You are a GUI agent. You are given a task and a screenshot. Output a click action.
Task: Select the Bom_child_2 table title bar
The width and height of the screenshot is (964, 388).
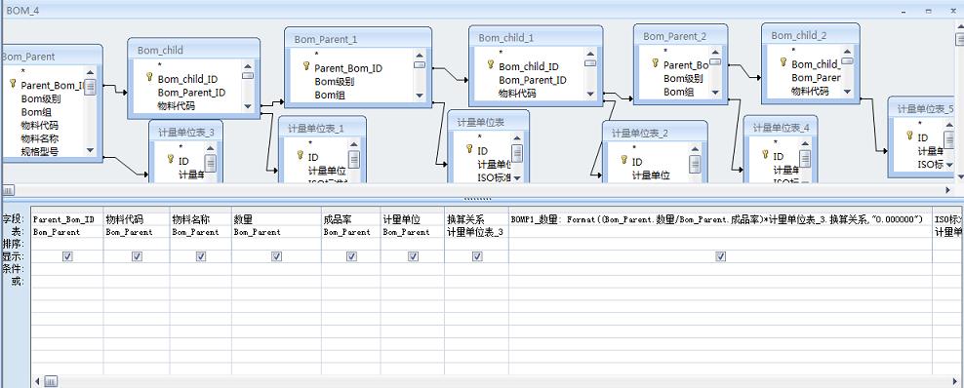[810, 35]
